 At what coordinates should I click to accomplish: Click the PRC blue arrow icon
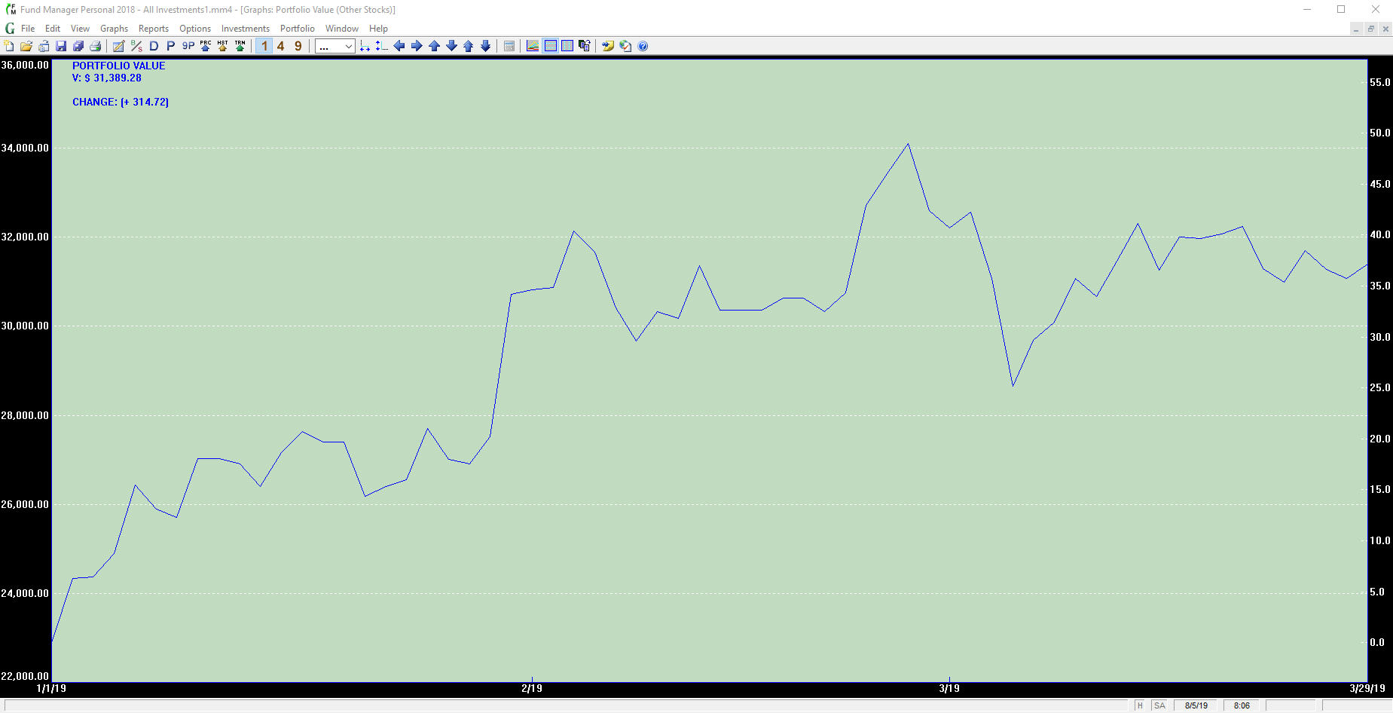pos(206,46)
